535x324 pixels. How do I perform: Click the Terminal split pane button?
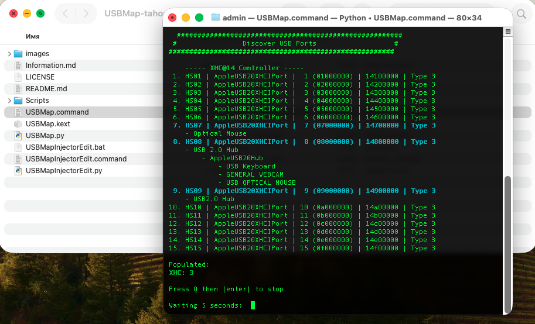coord(507,32)
